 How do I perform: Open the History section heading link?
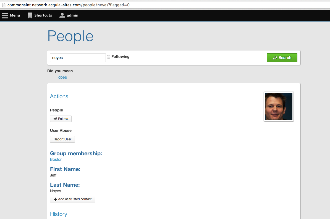[x=58, y=214]
